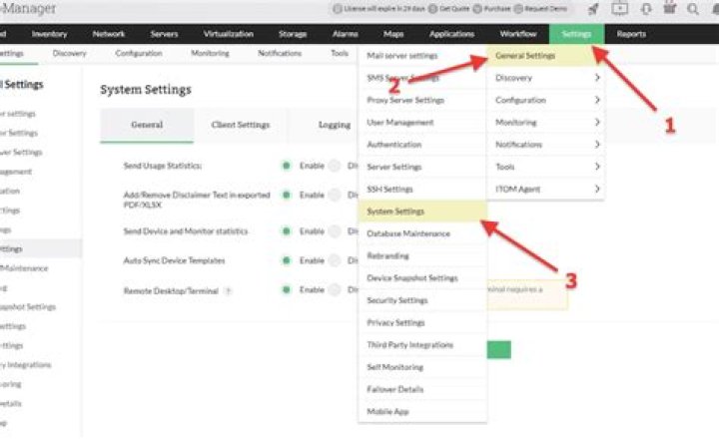
Task: Choose General Settings in the Settings dropdown
Action: click(x=545, y=56)
